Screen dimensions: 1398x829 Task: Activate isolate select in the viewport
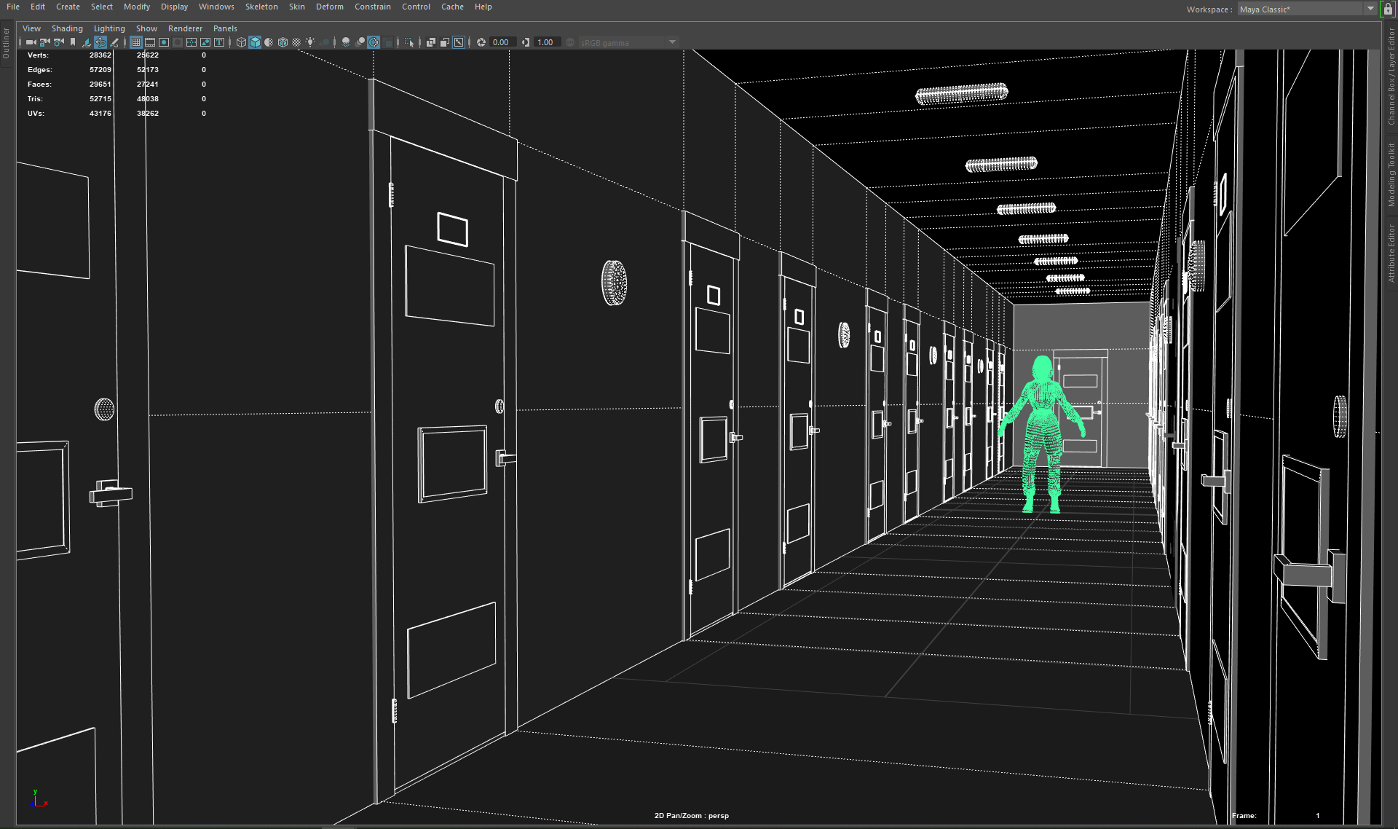[x=409, y=42]
